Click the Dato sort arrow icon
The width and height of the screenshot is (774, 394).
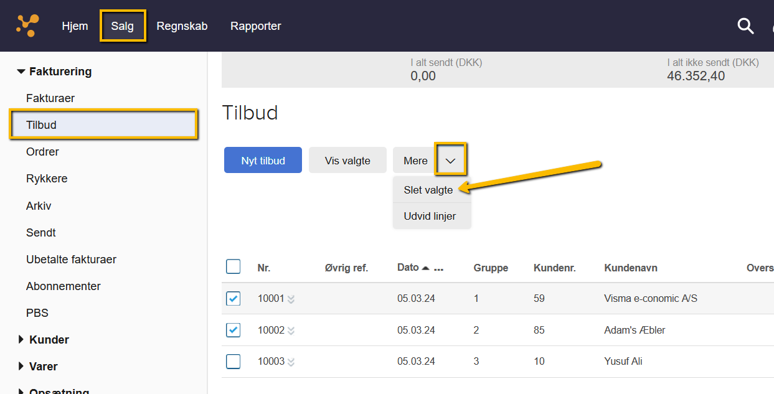[426, 268]
